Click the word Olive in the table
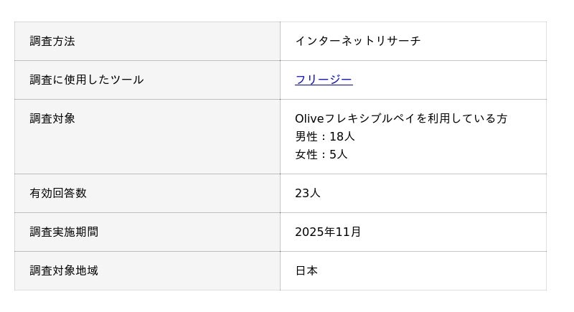Viewport: 574px width, 312px height. point(309,118)
